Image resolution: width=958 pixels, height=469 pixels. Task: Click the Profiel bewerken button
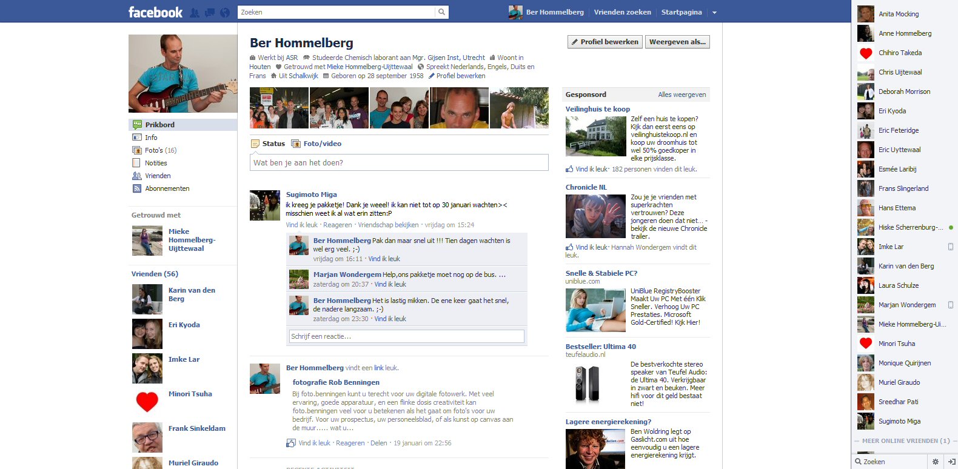point(605,42)
